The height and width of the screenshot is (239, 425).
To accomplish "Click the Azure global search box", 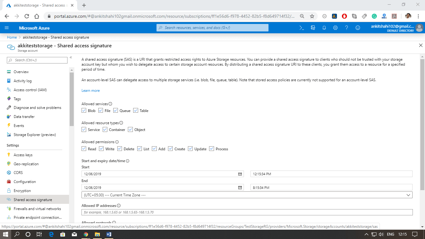I will (212, 28).
